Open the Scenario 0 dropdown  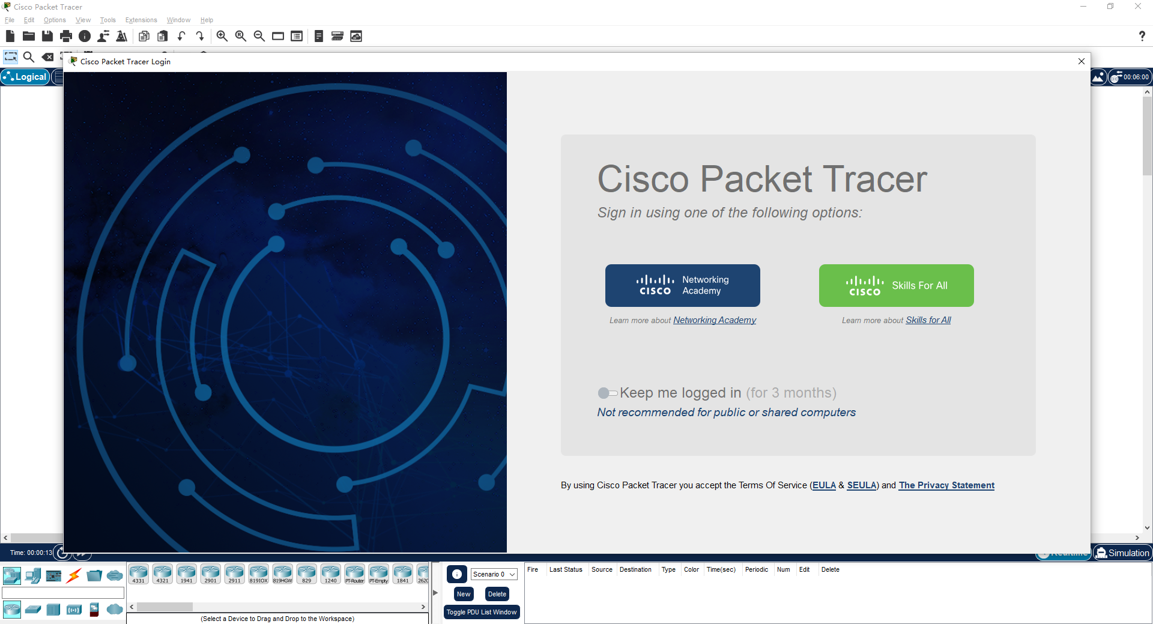click(x=494, y=574)
